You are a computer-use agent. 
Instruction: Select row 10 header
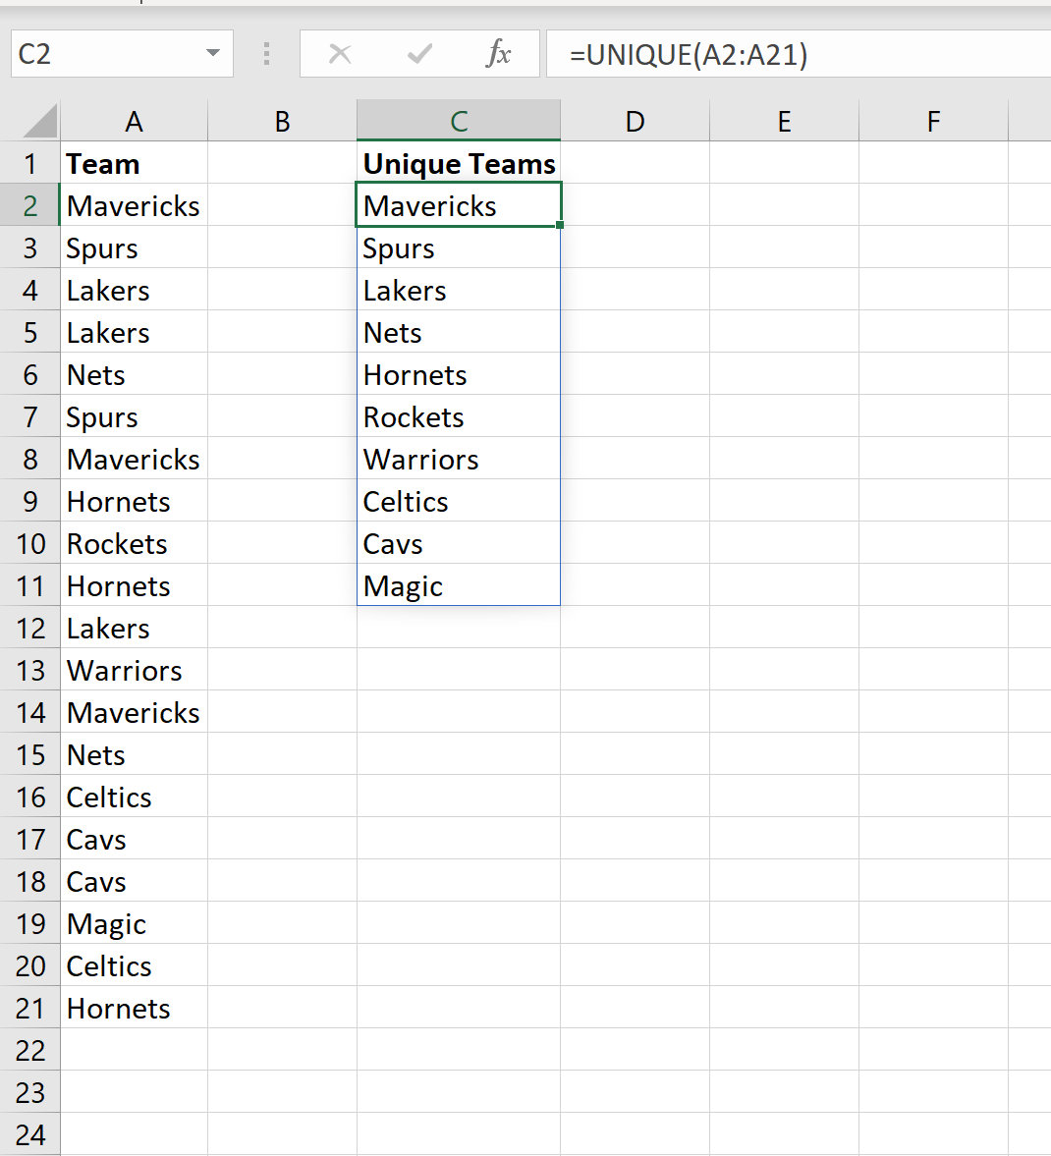(x=30, y=544)
